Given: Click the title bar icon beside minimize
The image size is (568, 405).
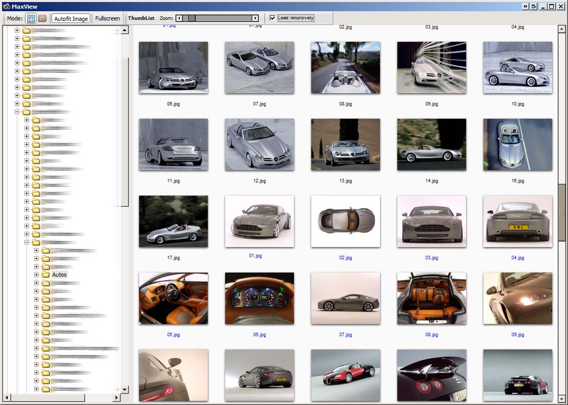Looking at the screenshot, I should (x=534, y=7).
